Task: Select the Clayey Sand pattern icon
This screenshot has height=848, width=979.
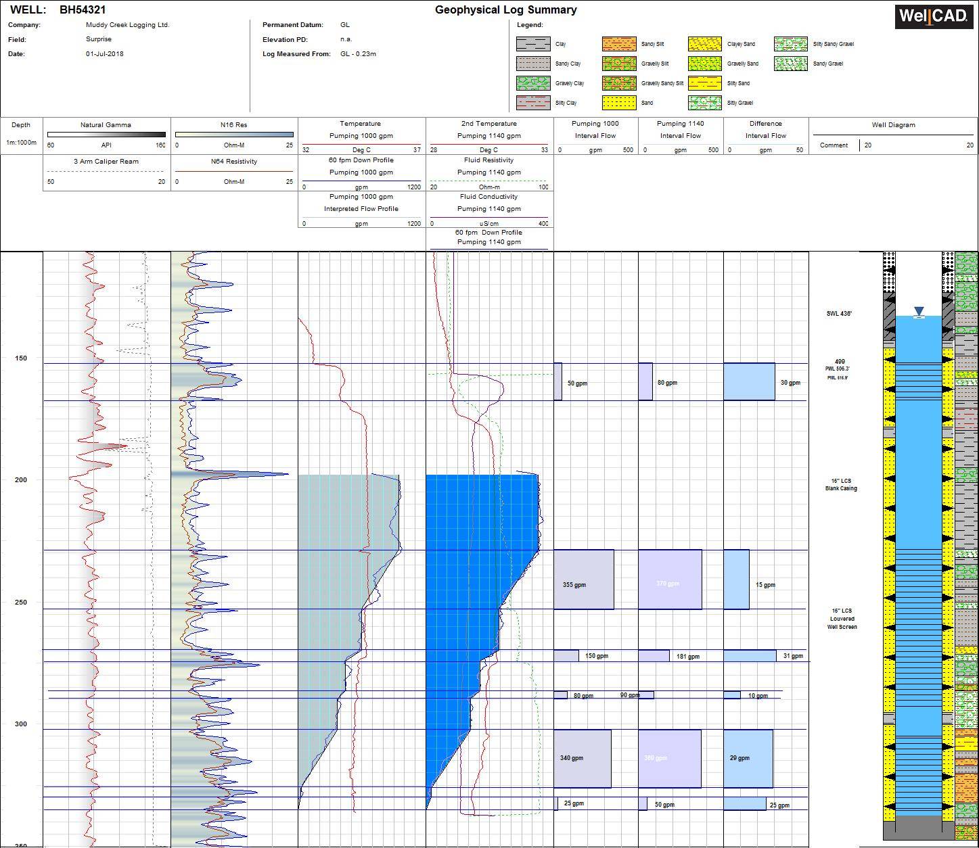Action: pyautogui.click(x=704, y=44)
